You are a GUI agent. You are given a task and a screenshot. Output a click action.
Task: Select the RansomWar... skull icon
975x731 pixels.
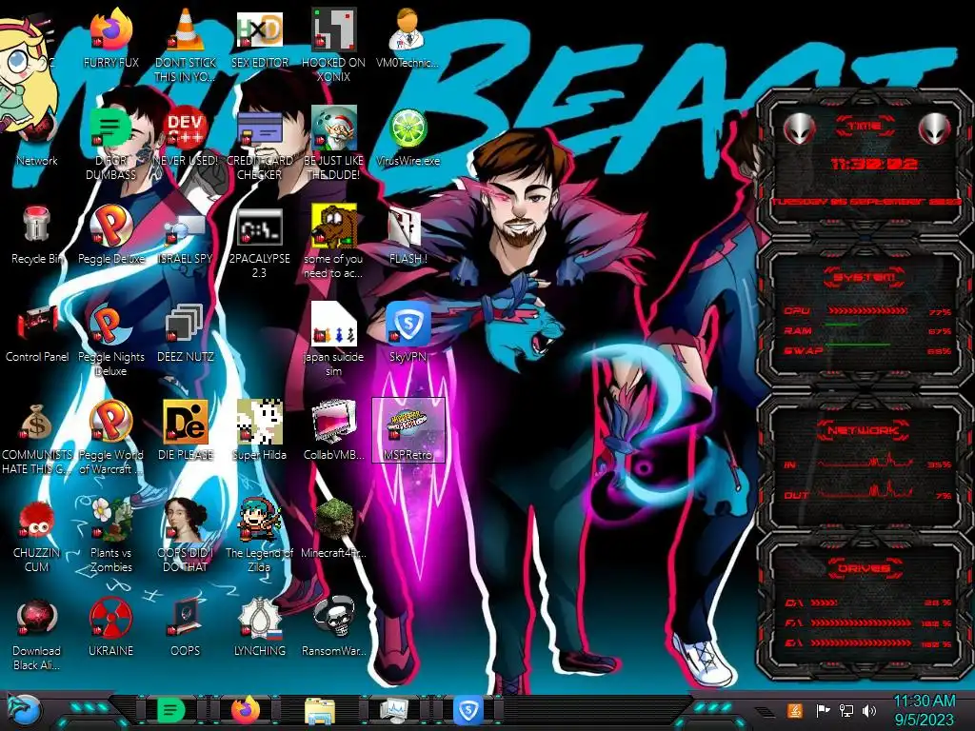(x=333, y=628)
